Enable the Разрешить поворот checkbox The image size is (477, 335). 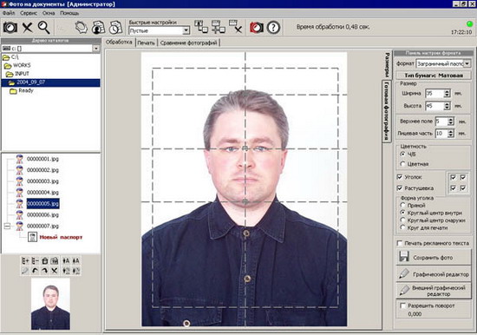(402, 305)
